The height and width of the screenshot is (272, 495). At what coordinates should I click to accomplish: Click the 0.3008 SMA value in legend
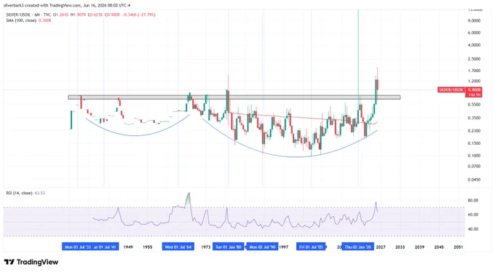coord(44,20)
